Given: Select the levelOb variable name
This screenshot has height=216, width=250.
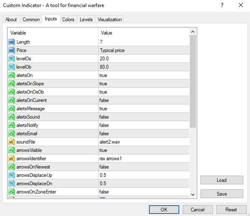Looking at the screenshot, I should coord(24,67).
